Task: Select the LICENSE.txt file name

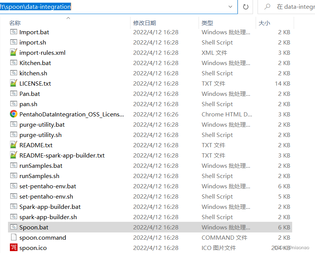Action: pos(35,83)
